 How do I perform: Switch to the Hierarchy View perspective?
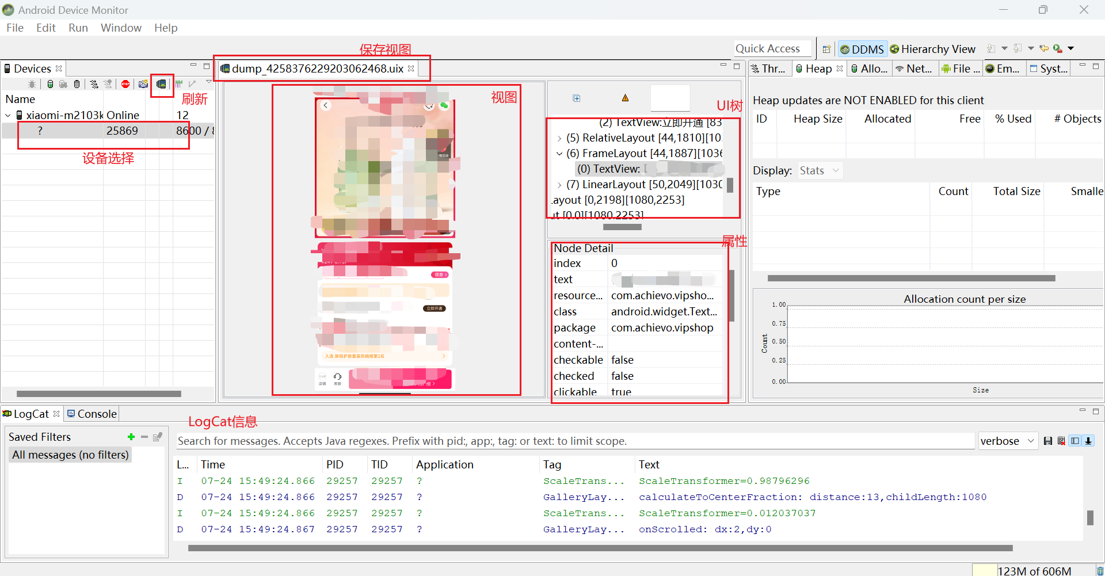click(x=932, y=49)
